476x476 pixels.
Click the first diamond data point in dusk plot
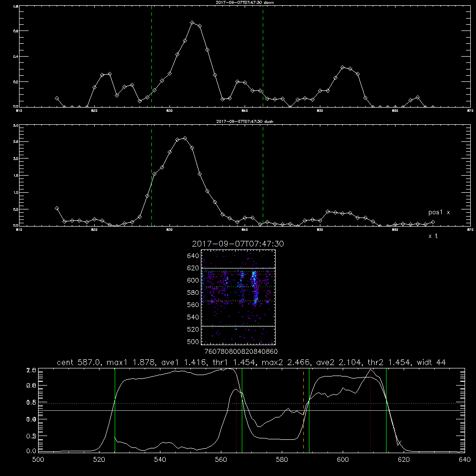click(x=57, y=208)
